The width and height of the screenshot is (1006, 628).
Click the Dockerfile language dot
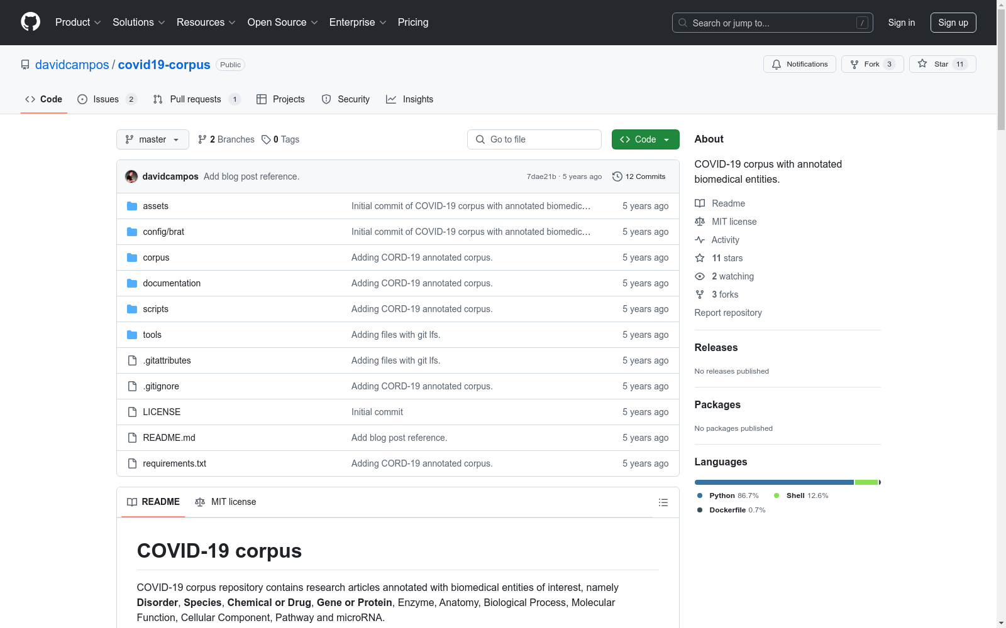pyautogui.click(x=700, y=510)
